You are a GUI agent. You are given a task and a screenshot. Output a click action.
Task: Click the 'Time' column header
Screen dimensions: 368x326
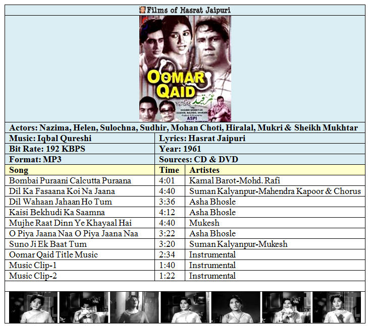click(x=169, y=170)
